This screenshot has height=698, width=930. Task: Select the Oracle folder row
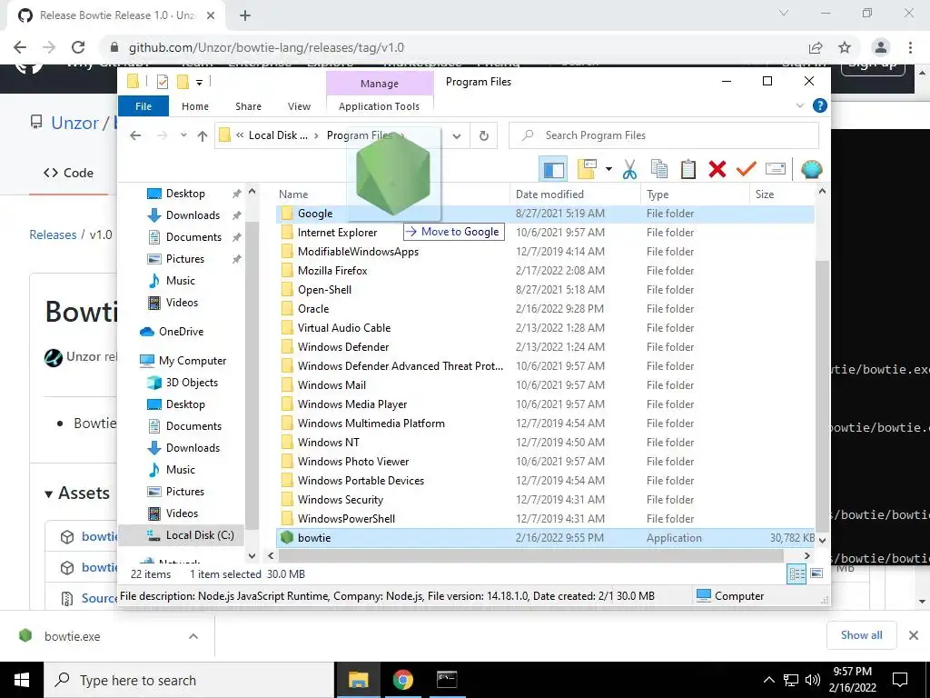pos(545,309)
